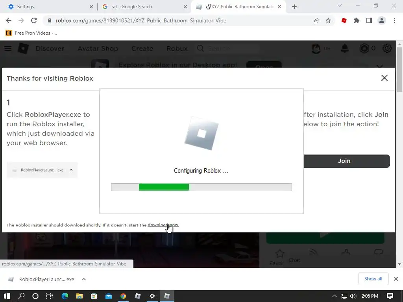Open the Discover menu item

click(50, 48)
